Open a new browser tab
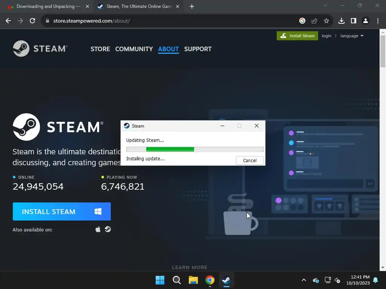Image resolution: width=386 pixels, height=289 pixels. coord(192,7)
